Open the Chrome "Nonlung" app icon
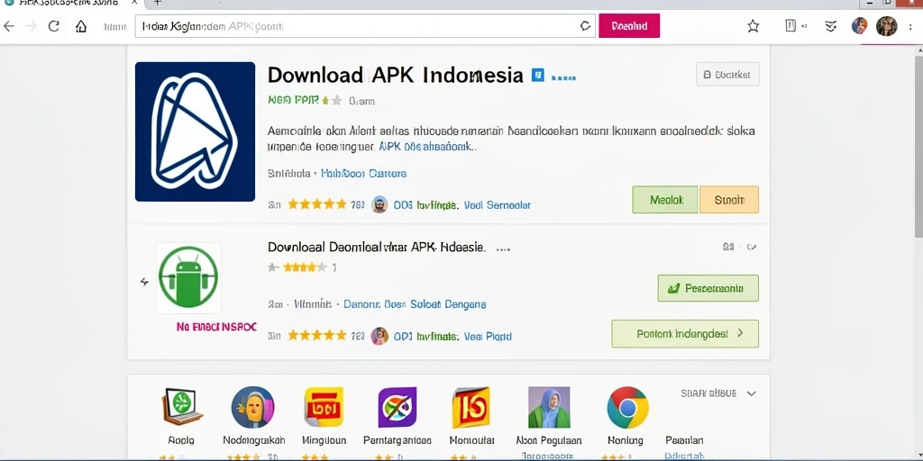Image resolution: width=923 pixels, height=461 pixels. click(x=627, y=408)
